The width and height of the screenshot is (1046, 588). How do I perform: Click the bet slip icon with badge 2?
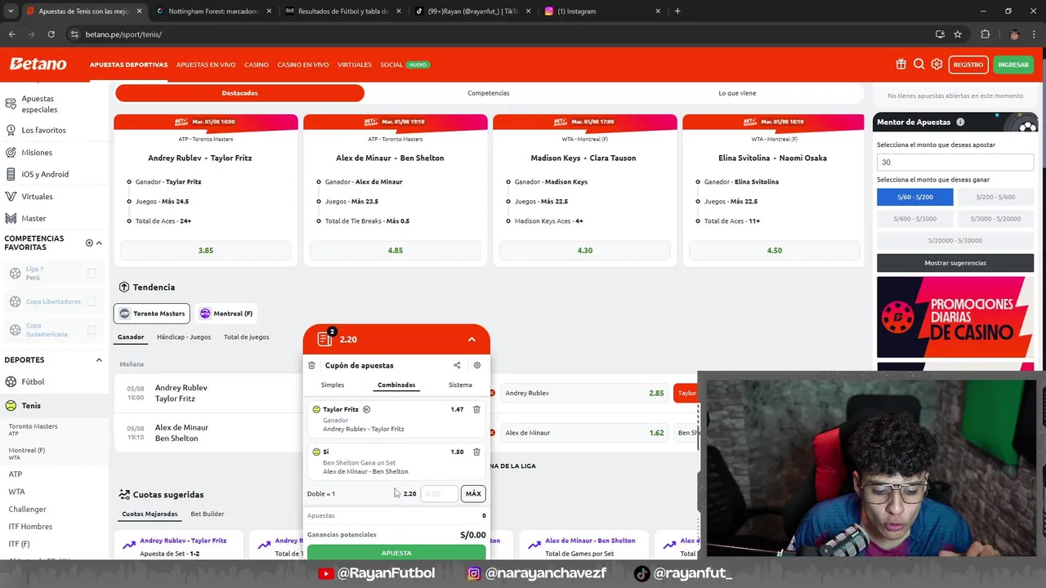pyautogui.click(x=325, y=338)
